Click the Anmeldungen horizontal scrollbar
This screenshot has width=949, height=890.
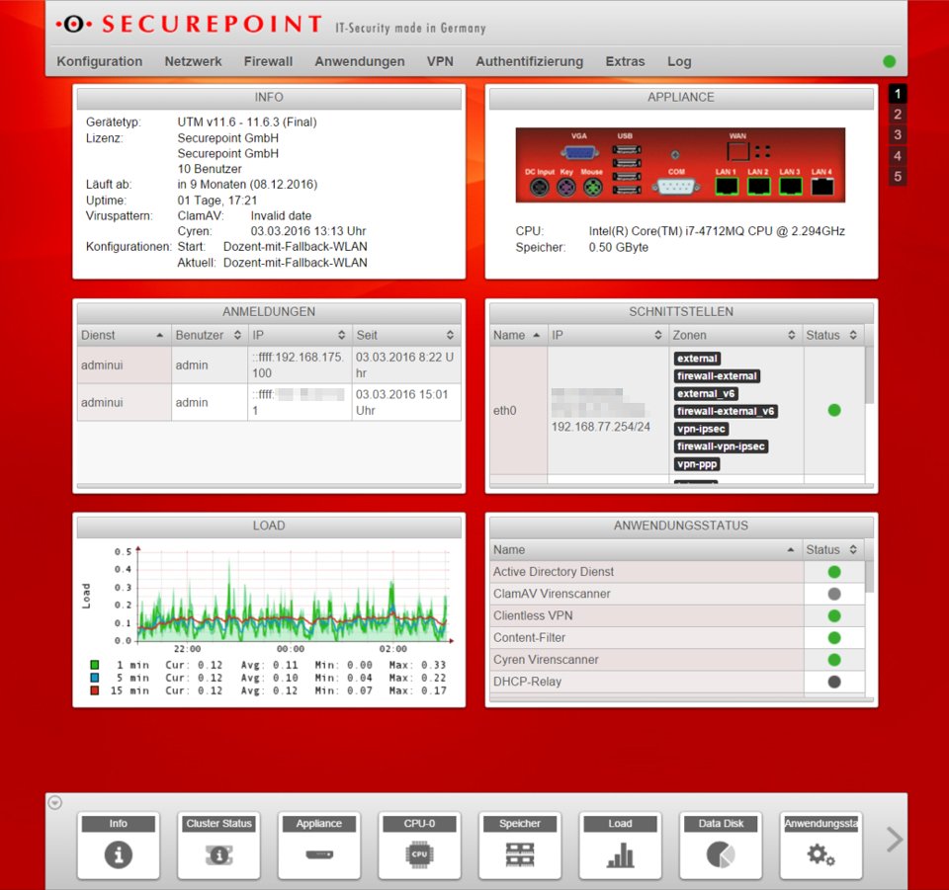(x=269, y=486)
